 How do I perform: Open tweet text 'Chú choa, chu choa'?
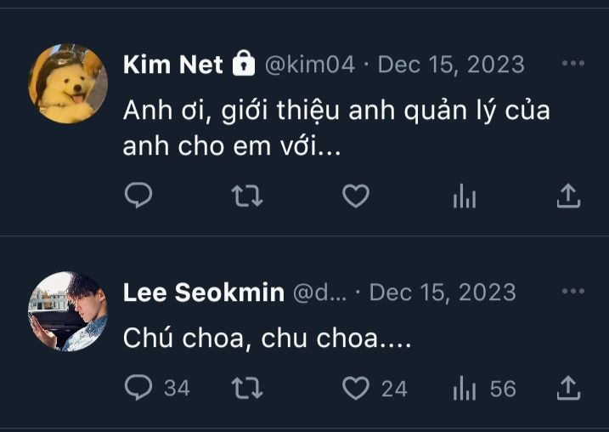click(250, 338)
